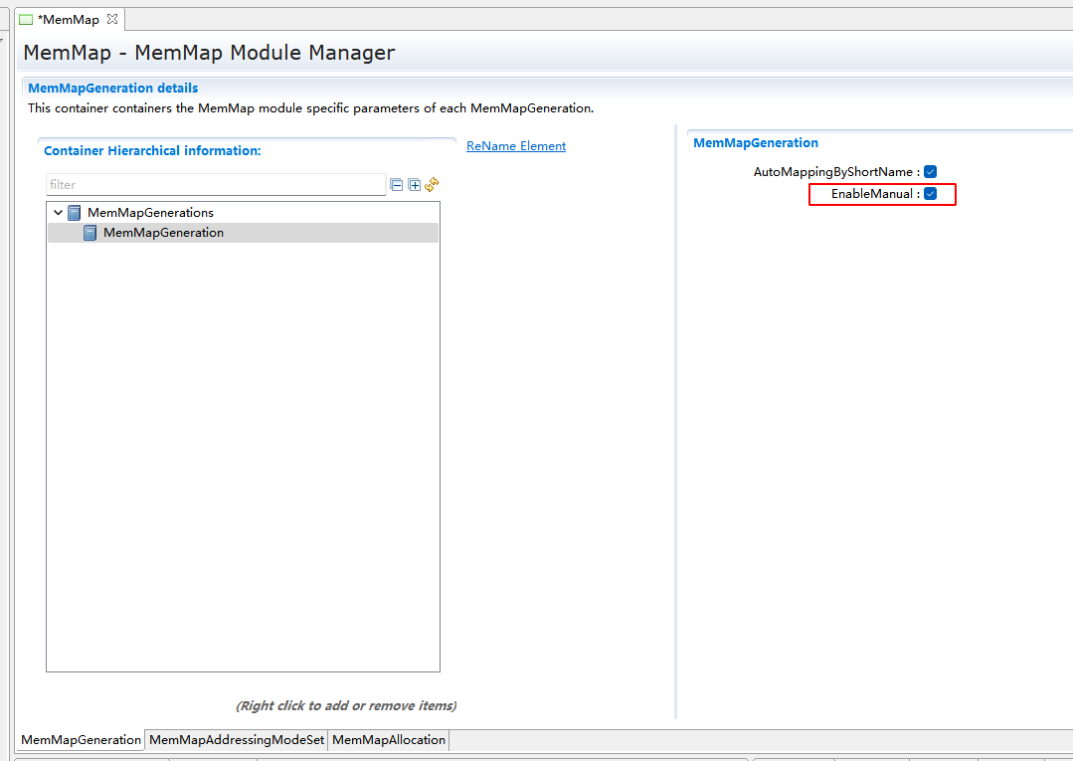This screenshot has height=761, width=1073.
Task: Click the AutoMappingByShortName label
Action: pyautogui.click(x=833, y=172)
